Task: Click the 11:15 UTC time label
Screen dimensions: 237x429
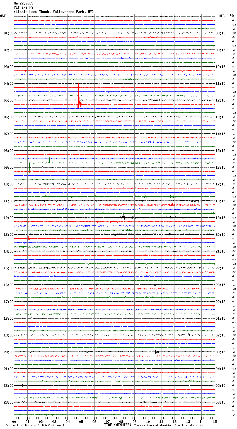Action: [x=221, y=84]
